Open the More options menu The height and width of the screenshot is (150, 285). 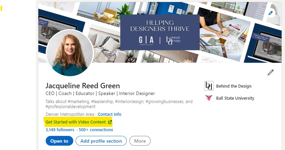tap(140, 141)
